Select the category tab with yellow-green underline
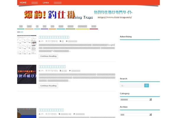This screenshot has width=177, height=118. [x=82, y=27]
